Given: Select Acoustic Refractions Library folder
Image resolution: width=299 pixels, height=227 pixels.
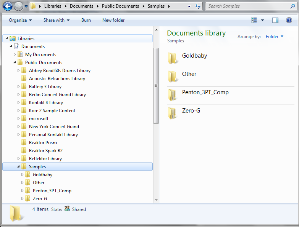Looking at the screenshot, I should (57, 79).
